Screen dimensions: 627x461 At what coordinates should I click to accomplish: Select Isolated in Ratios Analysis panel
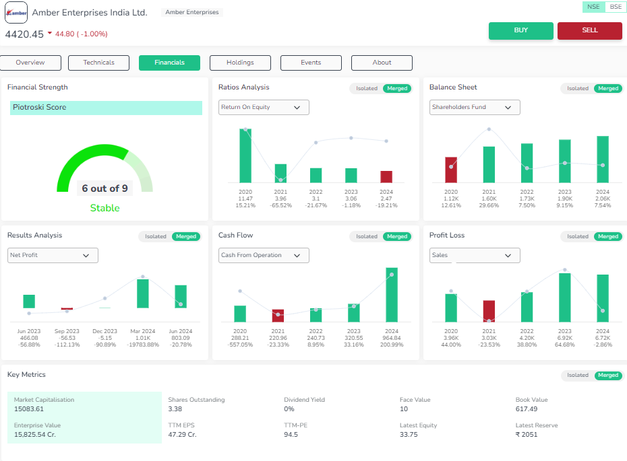366,88
